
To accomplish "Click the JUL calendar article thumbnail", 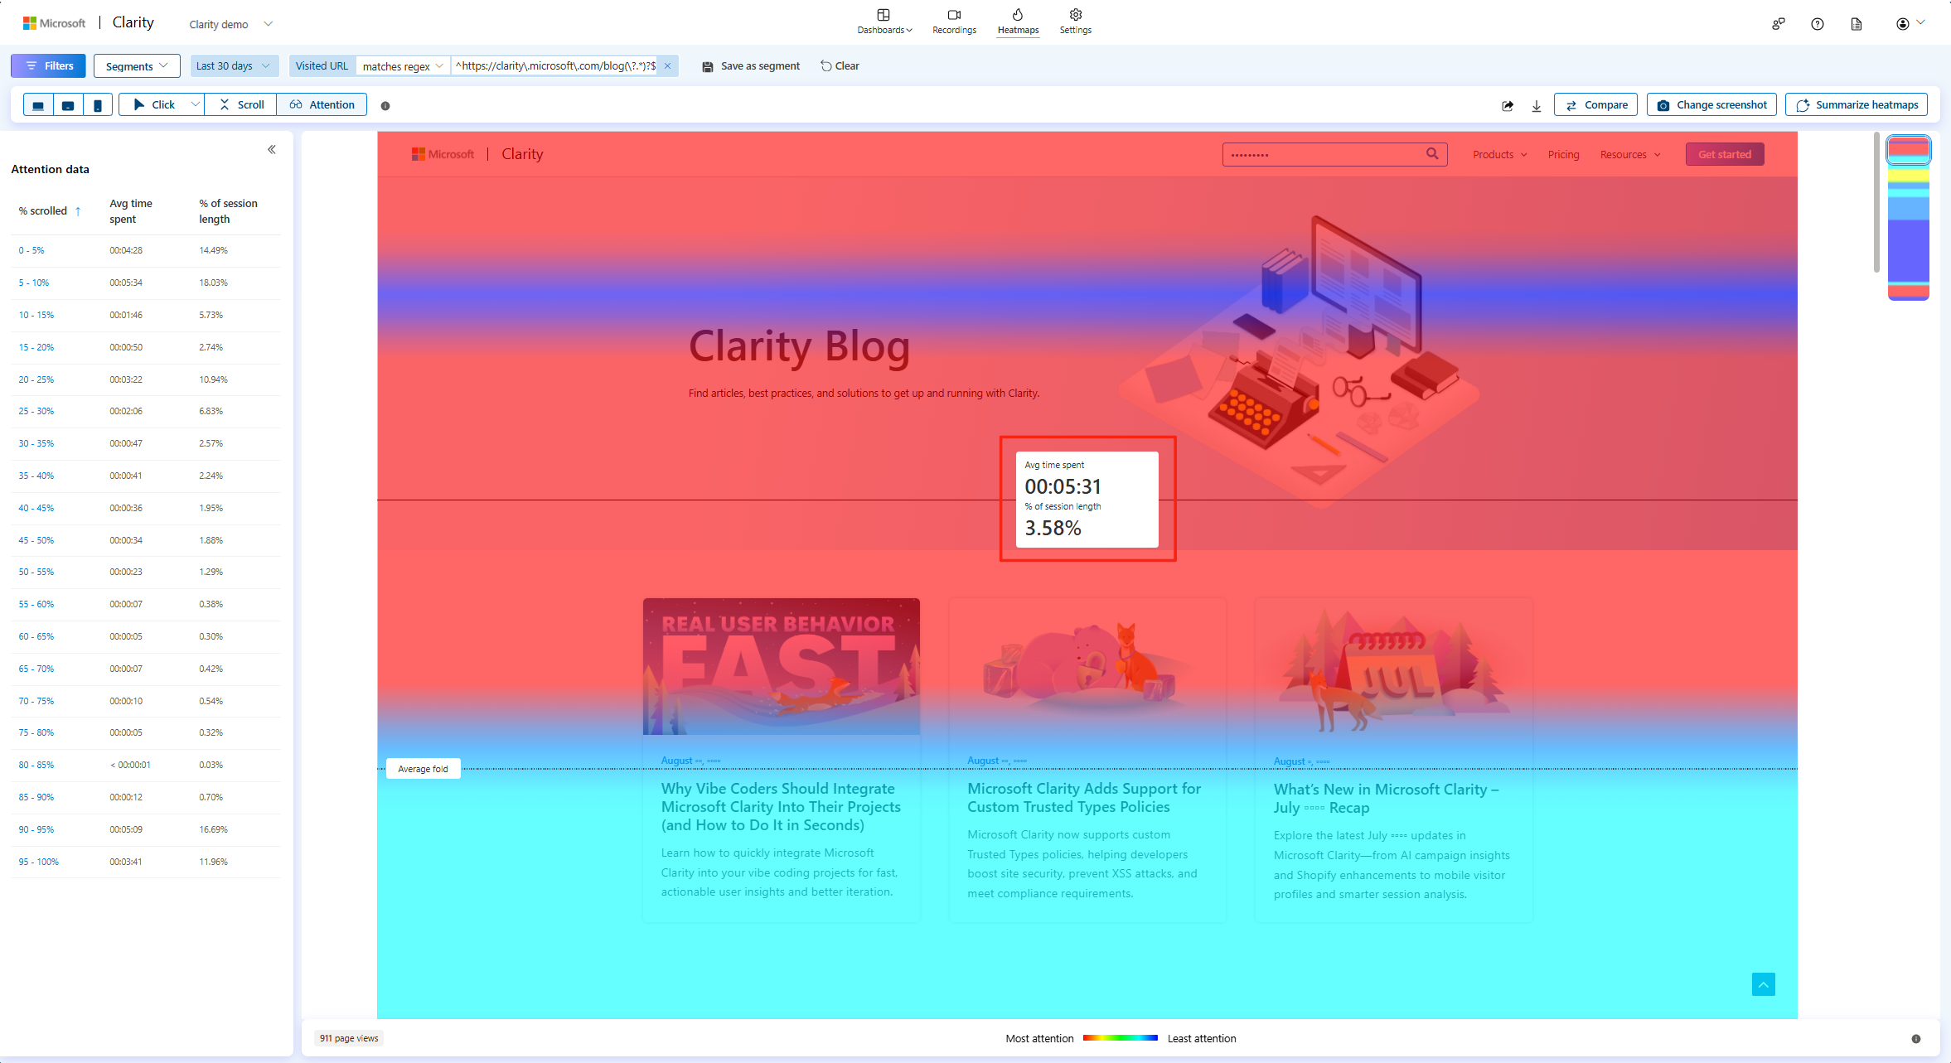I will click(x=1394, y=666).
